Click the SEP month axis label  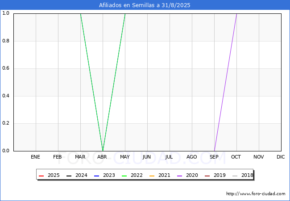[x=214, y=157]
